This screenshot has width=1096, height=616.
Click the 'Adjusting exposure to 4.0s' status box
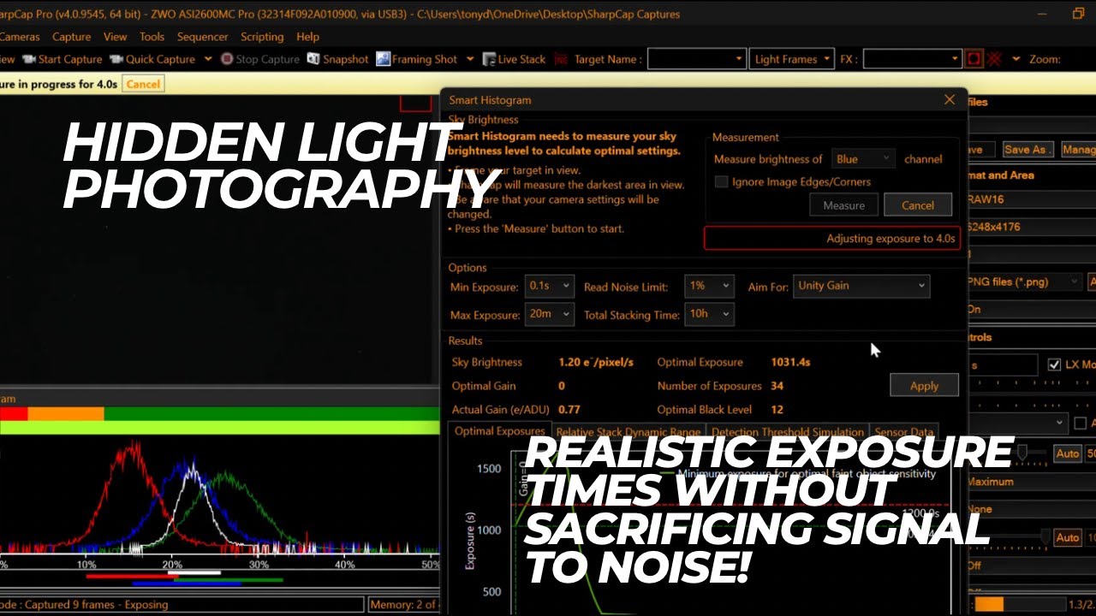pyautogui.click(x=831, y=239)
